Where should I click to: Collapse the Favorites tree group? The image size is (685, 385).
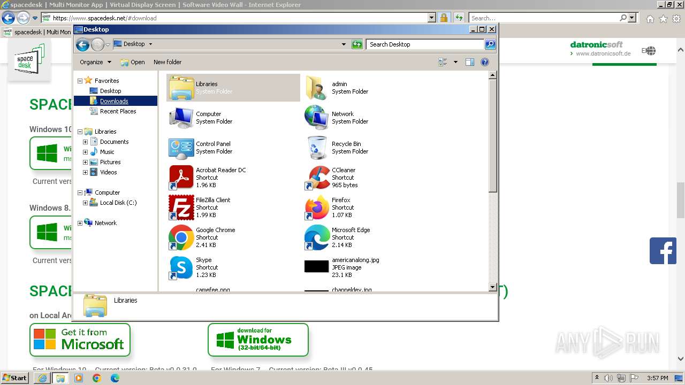[x=80, y=81]
